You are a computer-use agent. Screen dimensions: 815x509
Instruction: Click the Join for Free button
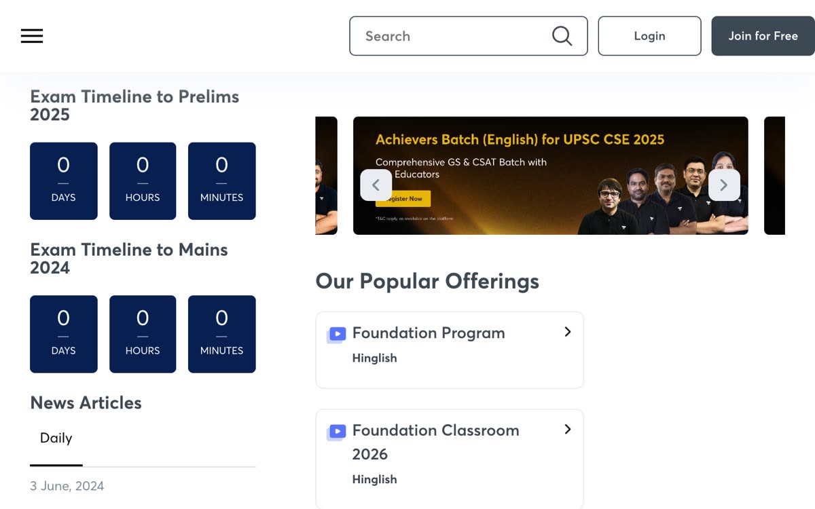(763, 36)
